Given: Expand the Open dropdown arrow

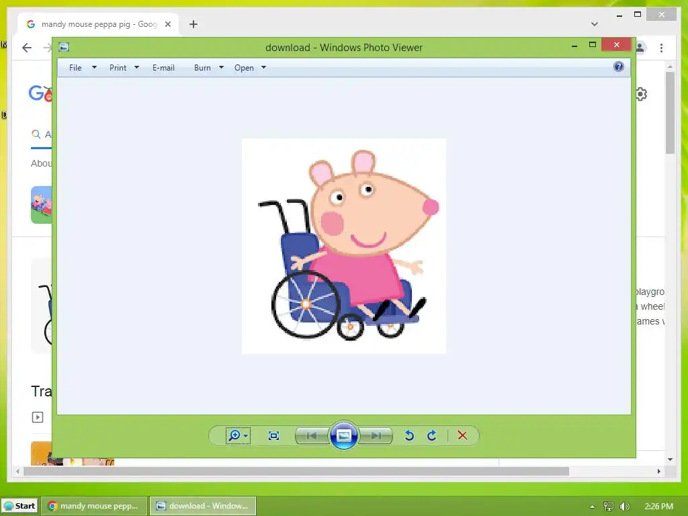Looking at the screenshot, I should 263,68.
